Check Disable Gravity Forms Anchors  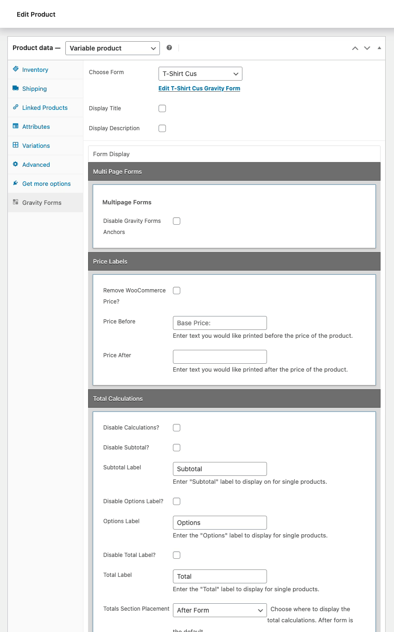pos(177,221)
